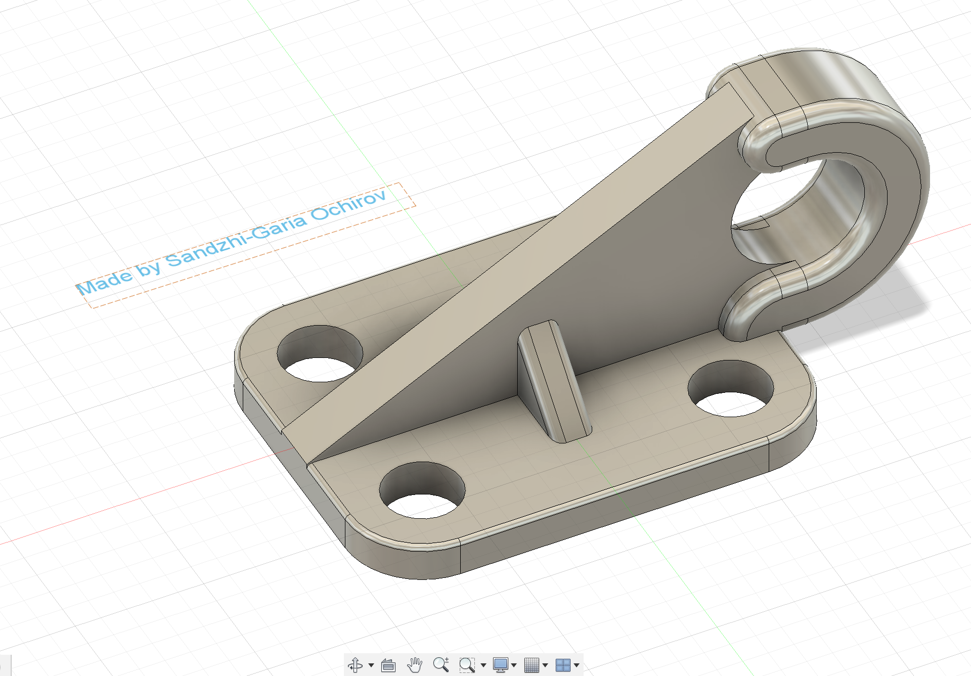Click the Grid and Snaps icon
Viewport: 971px width, 676px height.
click(531, 665)
